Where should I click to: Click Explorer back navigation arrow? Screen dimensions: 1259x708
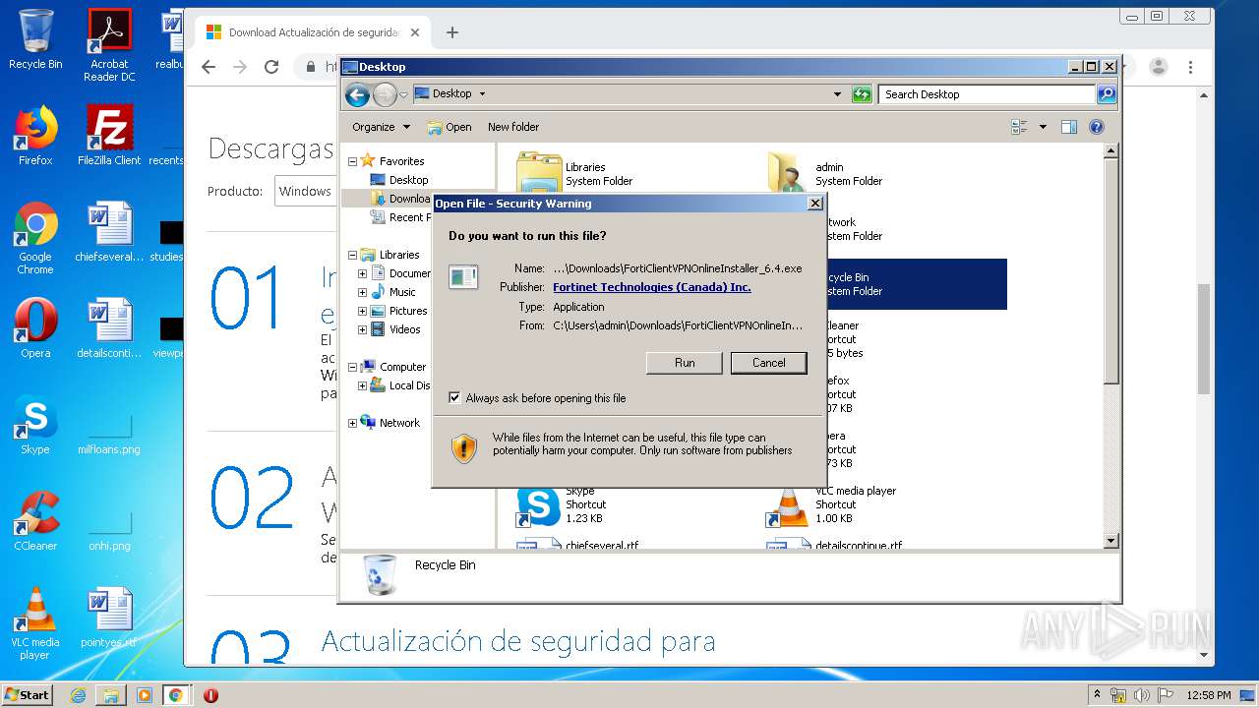click(357, 94)
